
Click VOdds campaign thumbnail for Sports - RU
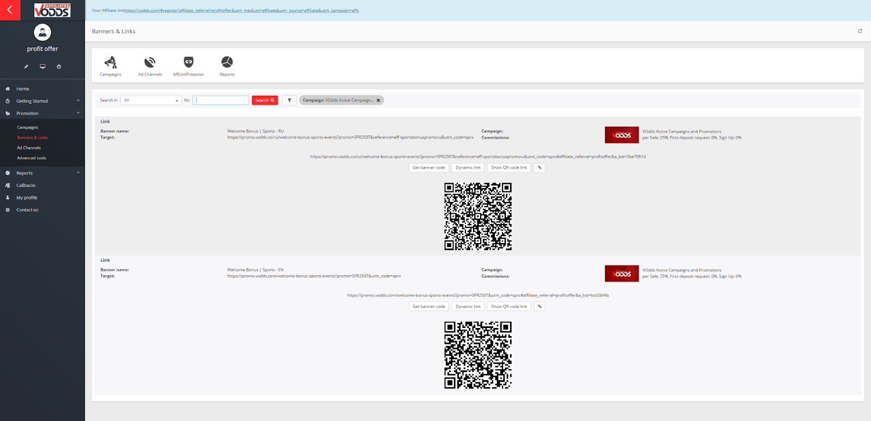pyautogui.click(x=622, y=135)
